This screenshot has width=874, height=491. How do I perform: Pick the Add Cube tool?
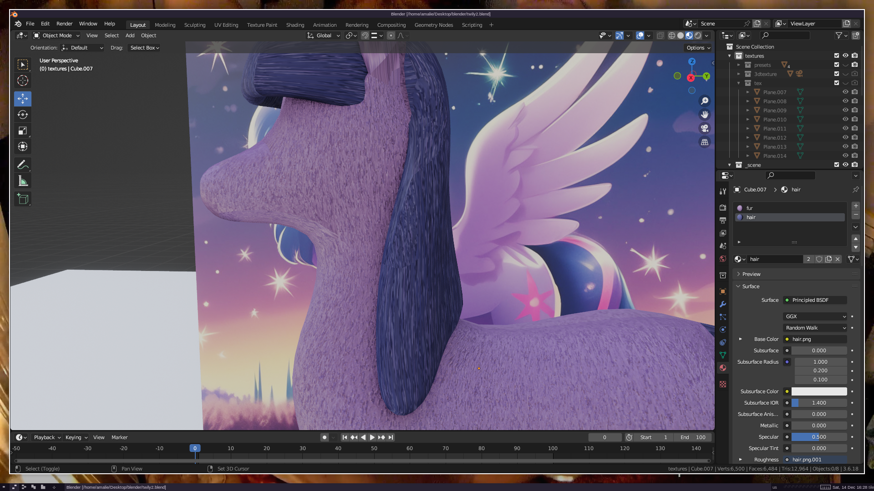[x=23, y=199]
